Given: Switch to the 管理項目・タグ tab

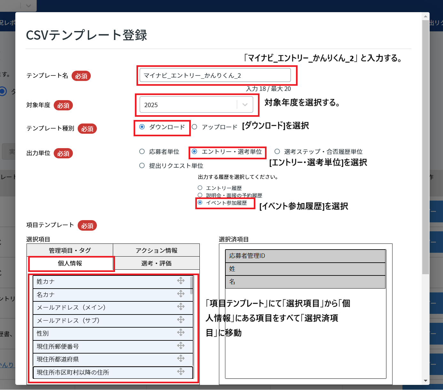Looking at the screenshot, I should pyautogui.click(x=70, y=250).
